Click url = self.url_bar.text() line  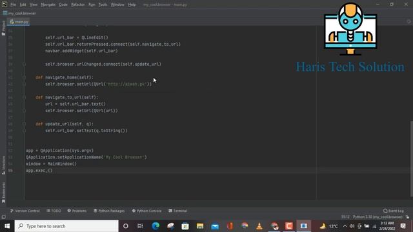[x=76, y=104]
